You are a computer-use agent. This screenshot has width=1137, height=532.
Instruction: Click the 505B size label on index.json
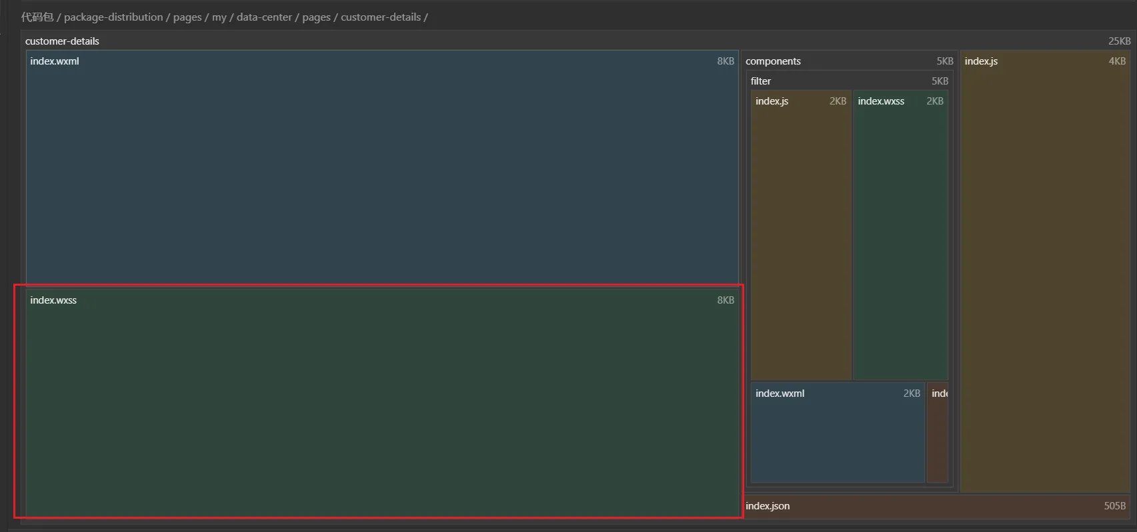1114,506
